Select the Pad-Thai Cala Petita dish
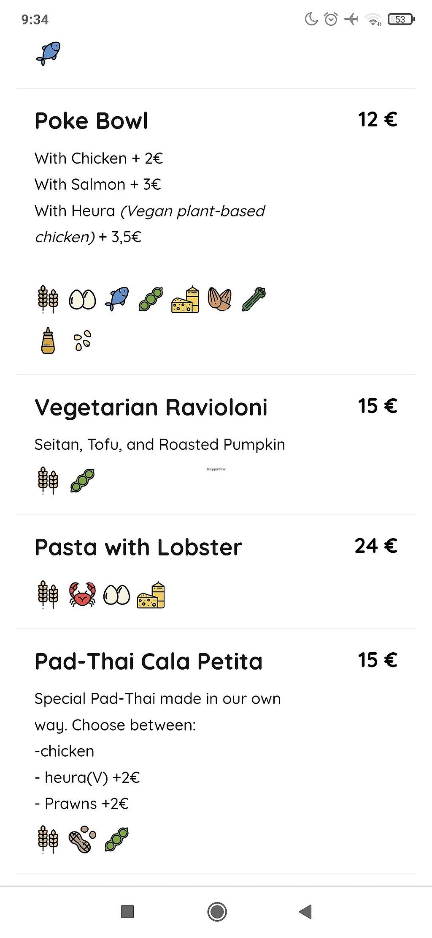 (148, 662)
